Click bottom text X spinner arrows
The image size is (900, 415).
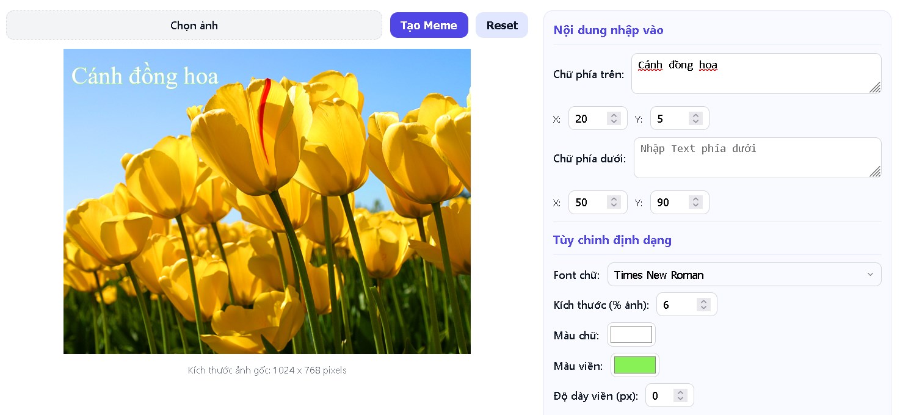point(614,203)
